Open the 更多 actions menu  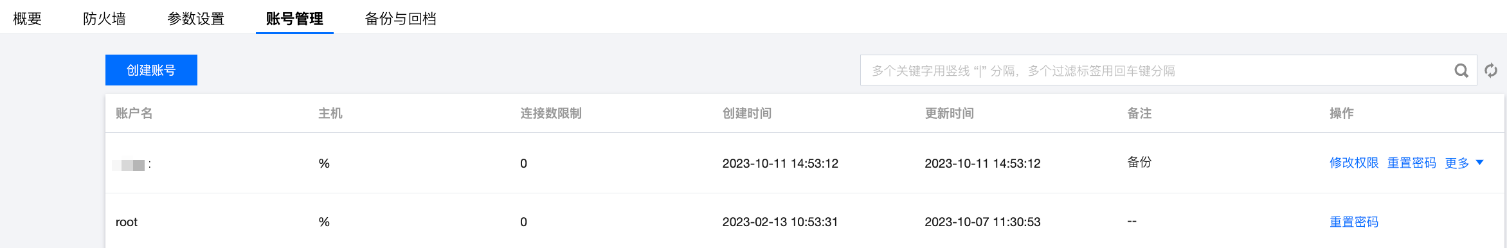click(1457, 163)
